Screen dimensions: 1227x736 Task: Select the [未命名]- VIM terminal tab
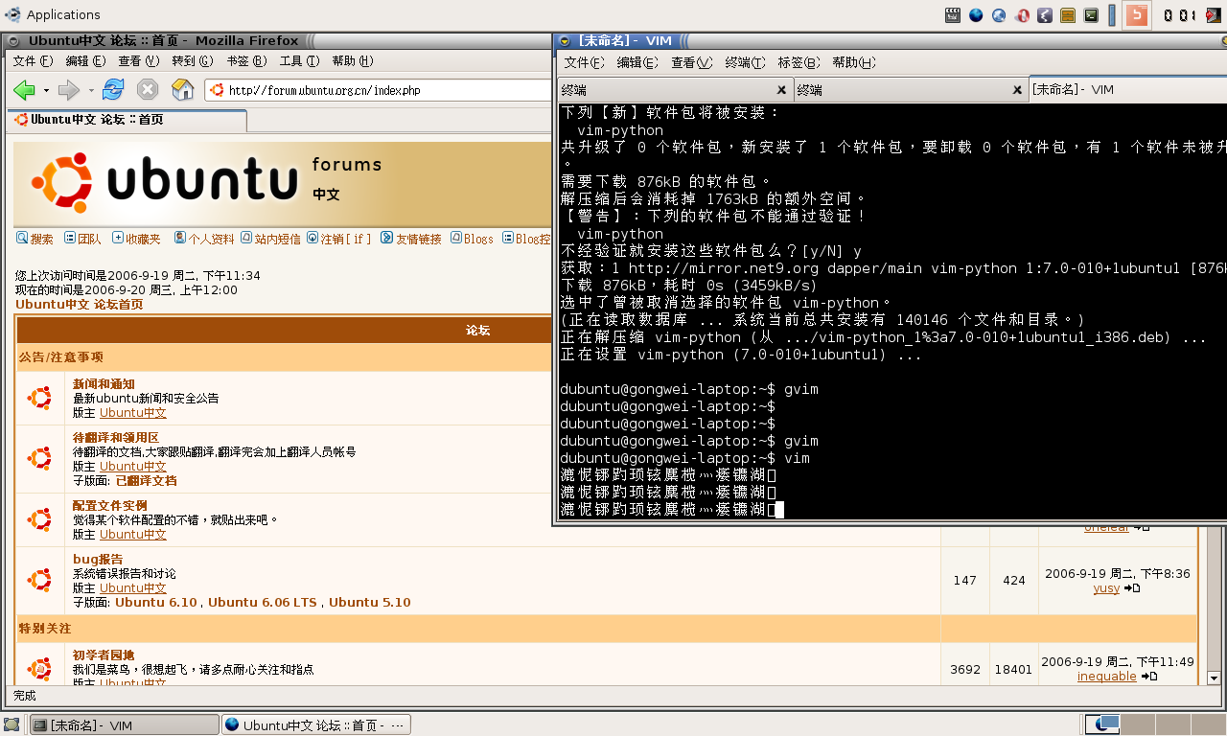point(1127,89)
